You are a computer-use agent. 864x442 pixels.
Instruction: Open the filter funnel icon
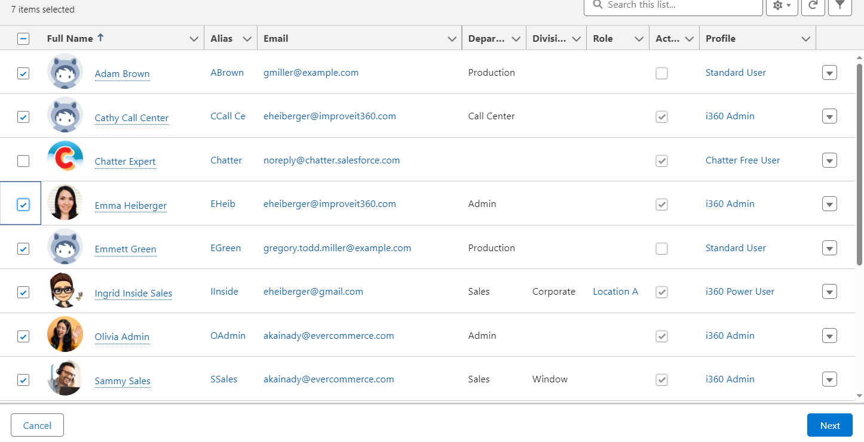coord(840,5)
